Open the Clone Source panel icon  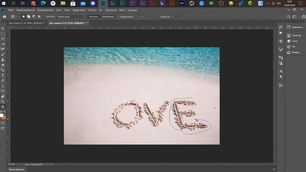click(281, 63)
